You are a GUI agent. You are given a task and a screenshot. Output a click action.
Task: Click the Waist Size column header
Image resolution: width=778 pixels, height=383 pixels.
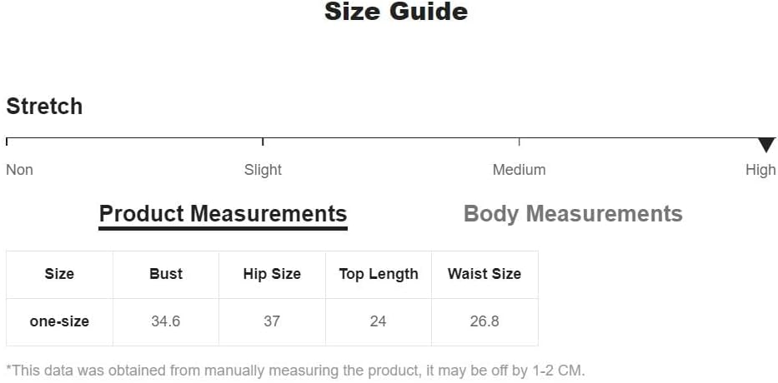(x=484, y=275)
